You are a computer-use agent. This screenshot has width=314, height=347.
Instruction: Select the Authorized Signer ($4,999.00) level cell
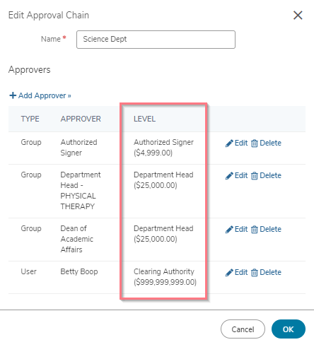click(x=163, y=148)
